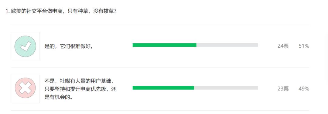This screenshot has width=328, height=114.
Task: Click the 49% progress bar
Action: 195,88
